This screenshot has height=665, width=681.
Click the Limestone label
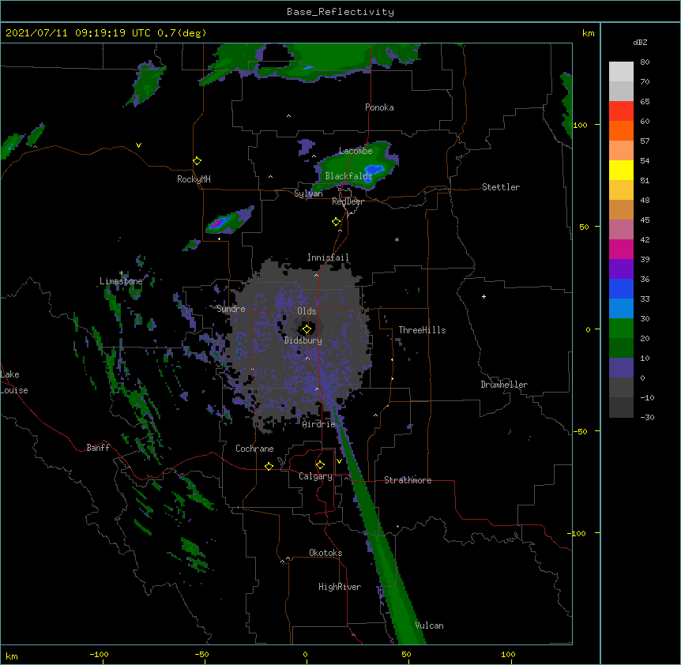(121, 281)
